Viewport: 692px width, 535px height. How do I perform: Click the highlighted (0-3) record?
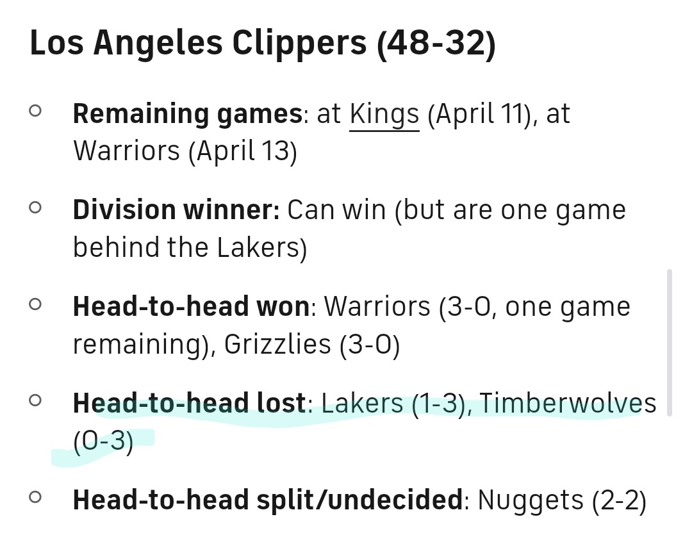(103, 441)
